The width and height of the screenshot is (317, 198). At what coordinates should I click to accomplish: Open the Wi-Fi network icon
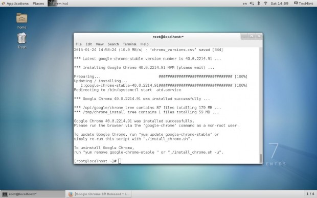tap(265, 4)
